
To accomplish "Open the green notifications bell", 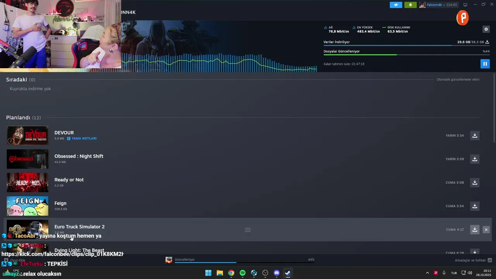I will pos(410,5).
